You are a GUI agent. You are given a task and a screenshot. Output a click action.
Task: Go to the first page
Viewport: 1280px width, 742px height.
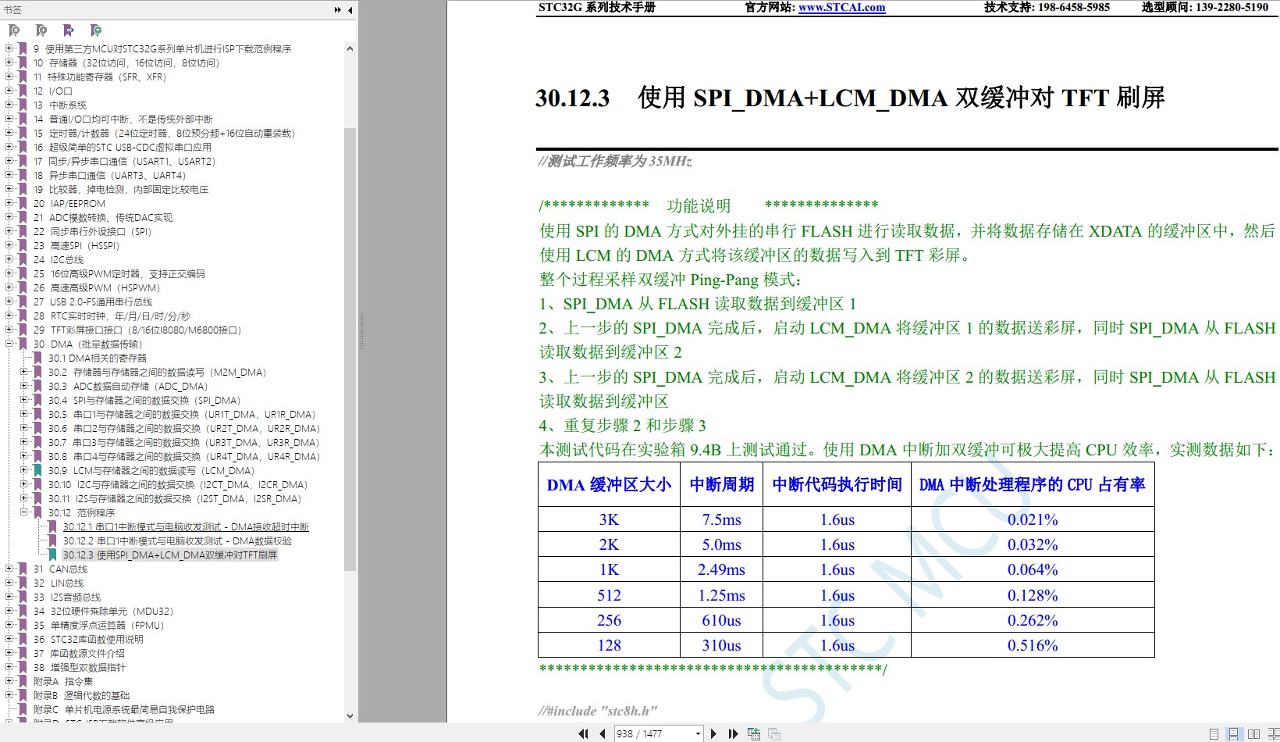pos(583,733)
